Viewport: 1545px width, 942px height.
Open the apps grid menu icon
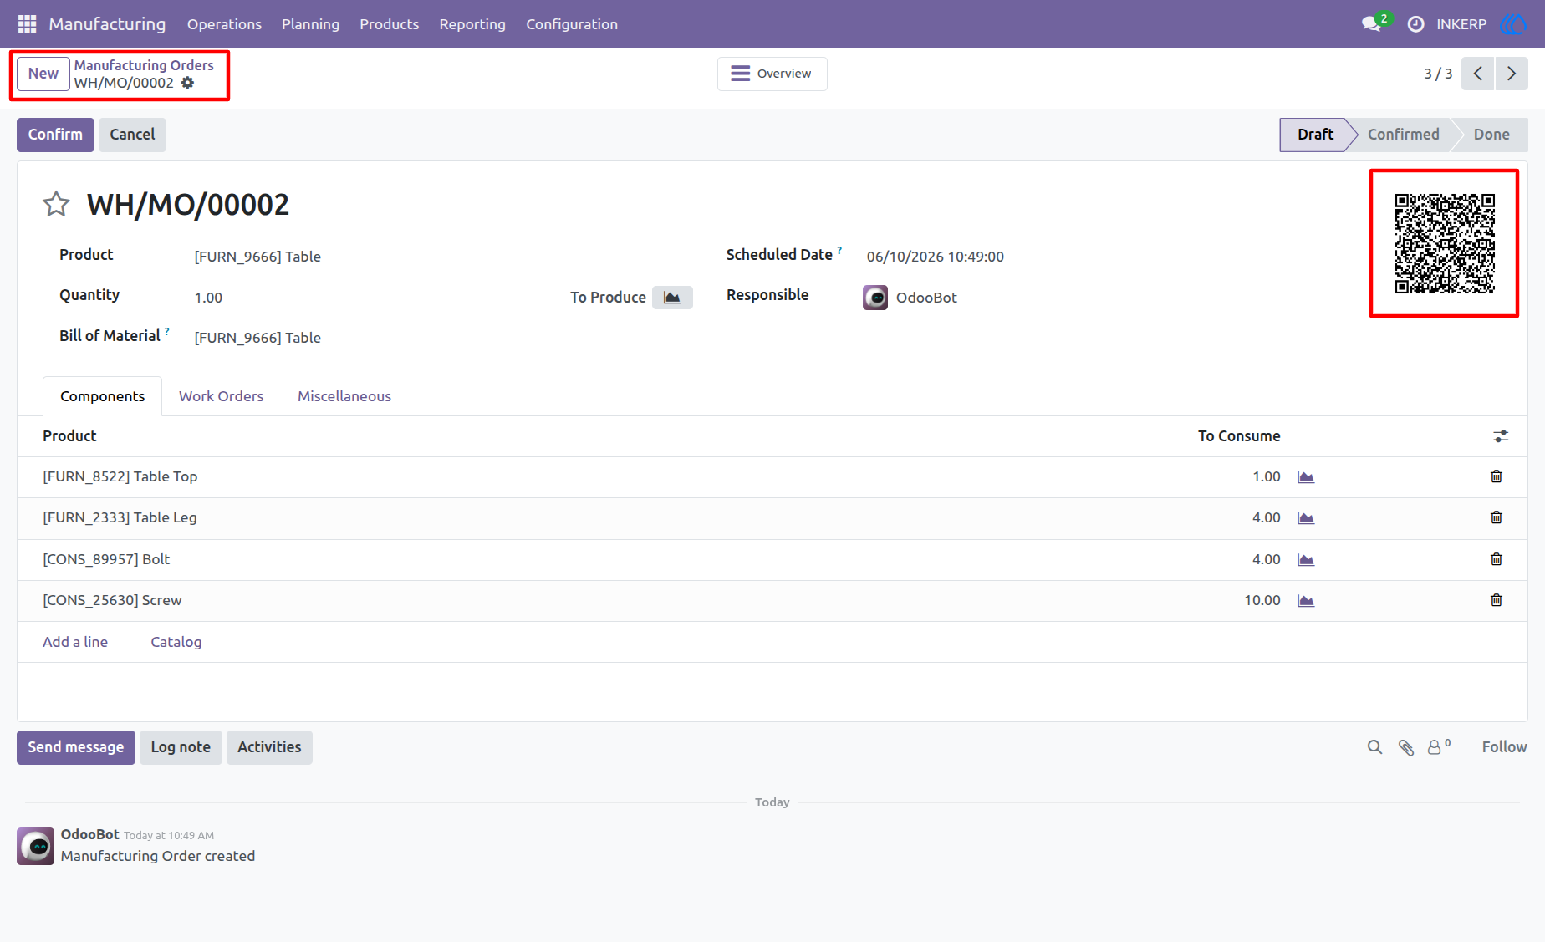[x=27, y=24]
